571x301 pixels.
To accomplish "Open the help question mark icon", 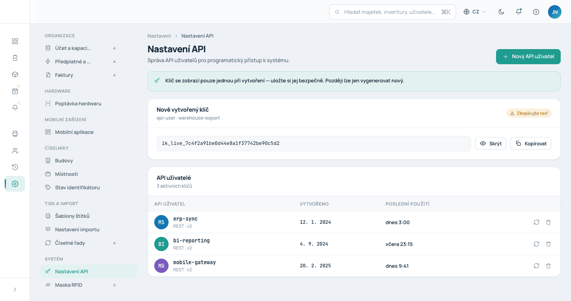I will [x=536, y=12].
